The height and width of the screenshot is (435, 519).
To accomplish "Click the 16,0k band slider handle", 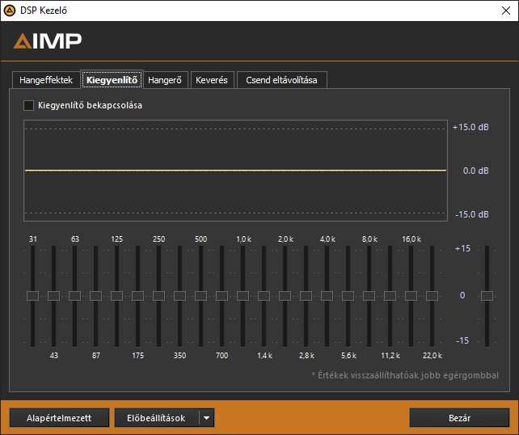I will click(x=411, y=296).
